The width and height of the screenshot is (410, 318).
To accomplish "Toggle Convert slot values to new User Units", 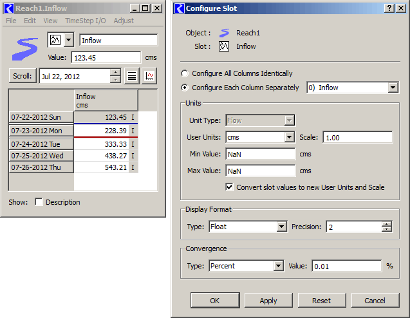I will tap(229, 187).
